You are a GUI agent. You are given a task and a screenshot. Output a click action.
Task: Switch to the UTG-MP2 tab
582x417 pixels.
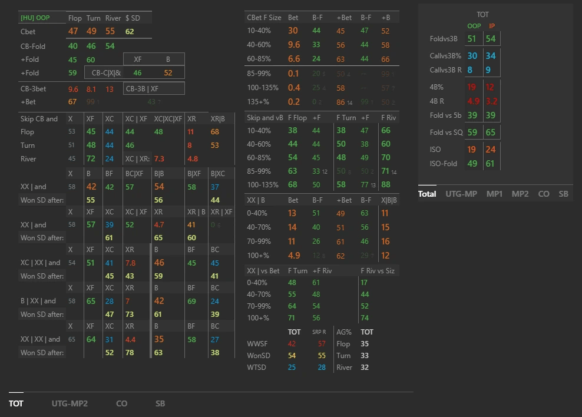(x=69, y=403)
